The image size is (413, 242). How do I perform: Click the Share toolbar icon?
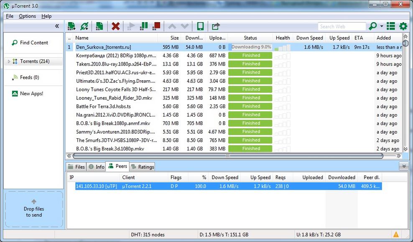pos(216,26)
